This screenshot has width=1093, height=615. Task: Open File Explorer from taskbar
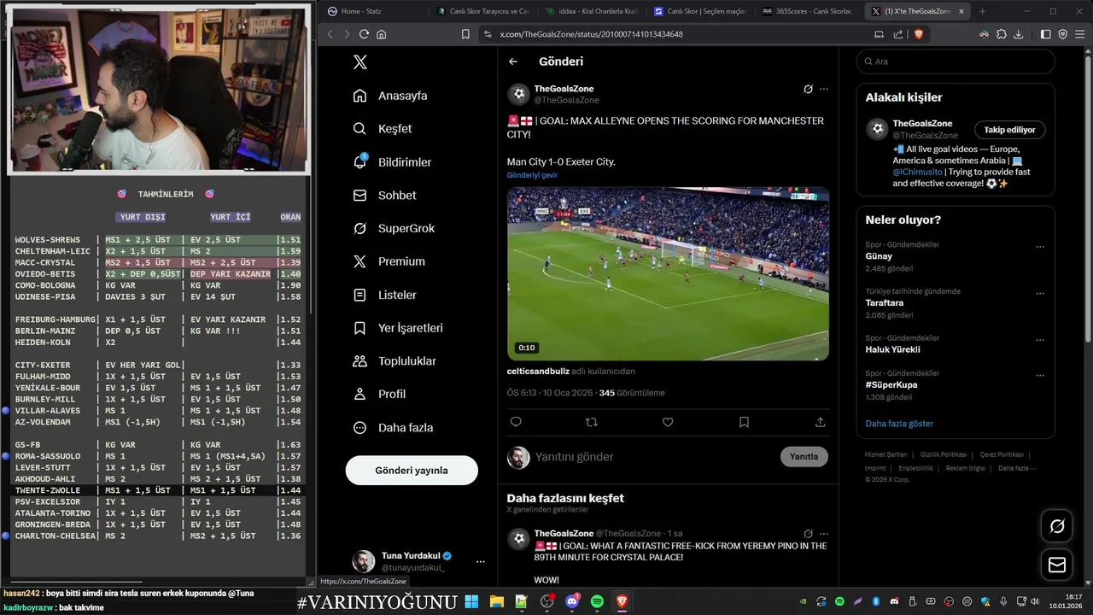tap(496, 602)
